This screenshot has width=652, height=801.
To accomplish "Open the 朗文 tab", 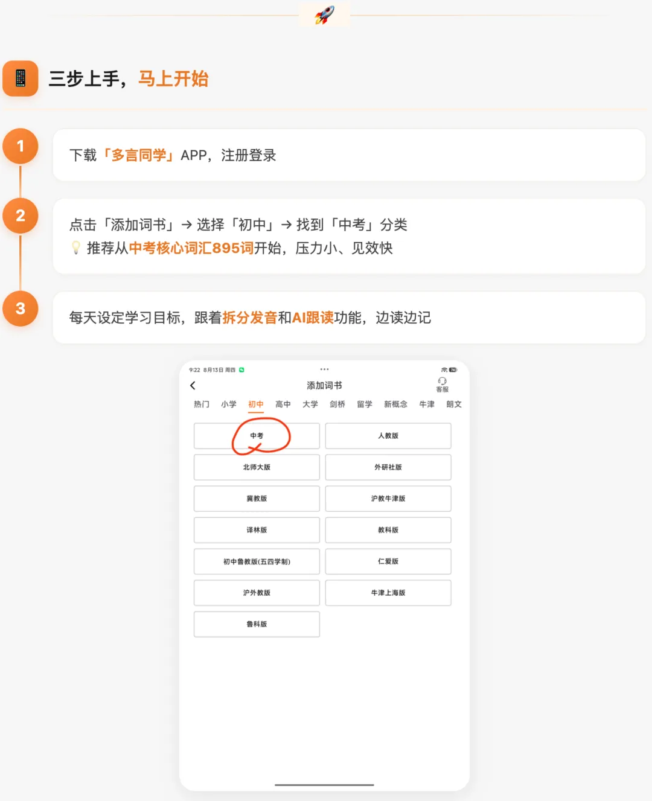I will (x=454, y=404).
